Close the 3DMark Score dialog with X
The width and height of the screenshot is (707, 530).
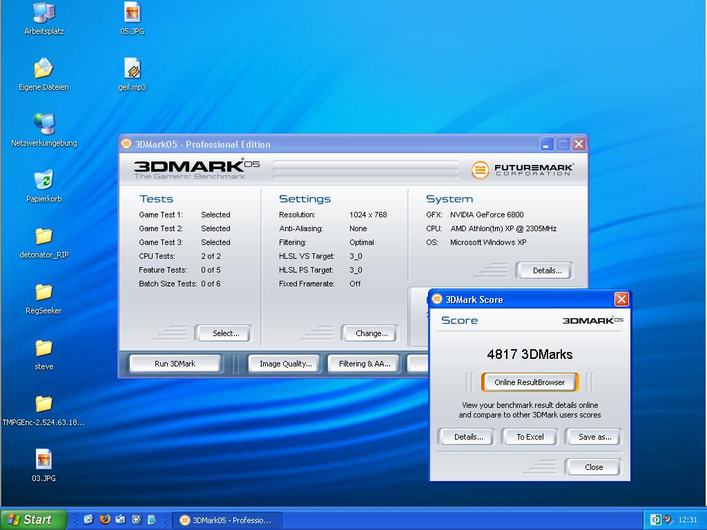pyautogui.click(x=621, y=300)
